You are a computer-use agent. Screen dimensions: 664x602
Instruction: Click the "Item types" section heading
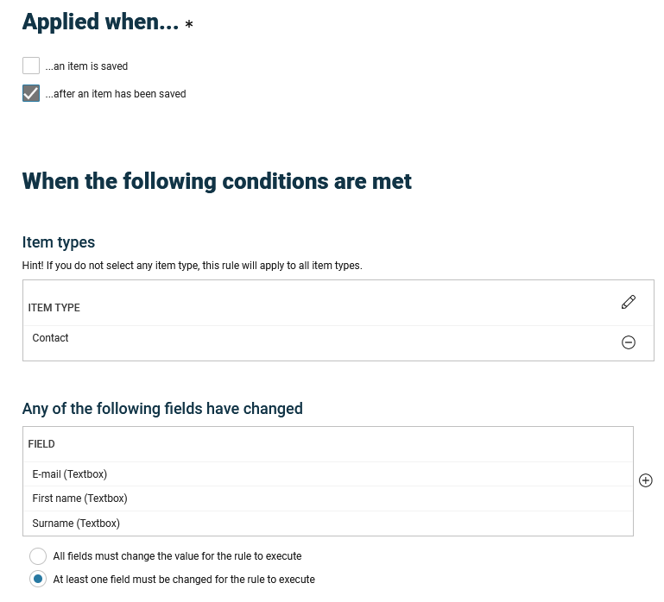(x=59, y=242)
